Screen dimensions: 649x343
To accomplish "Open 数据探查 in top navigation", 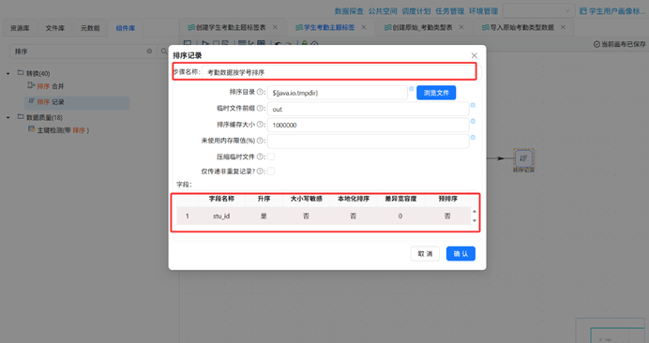I will coord(349,11).
